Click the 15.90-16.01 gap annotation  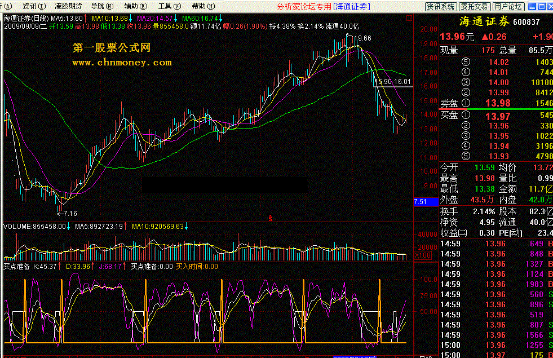pyautogui.click(x=393, y=82)
